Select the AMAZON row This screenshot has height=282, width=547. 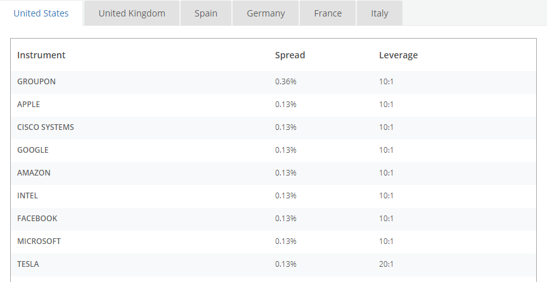click(274, 173)
